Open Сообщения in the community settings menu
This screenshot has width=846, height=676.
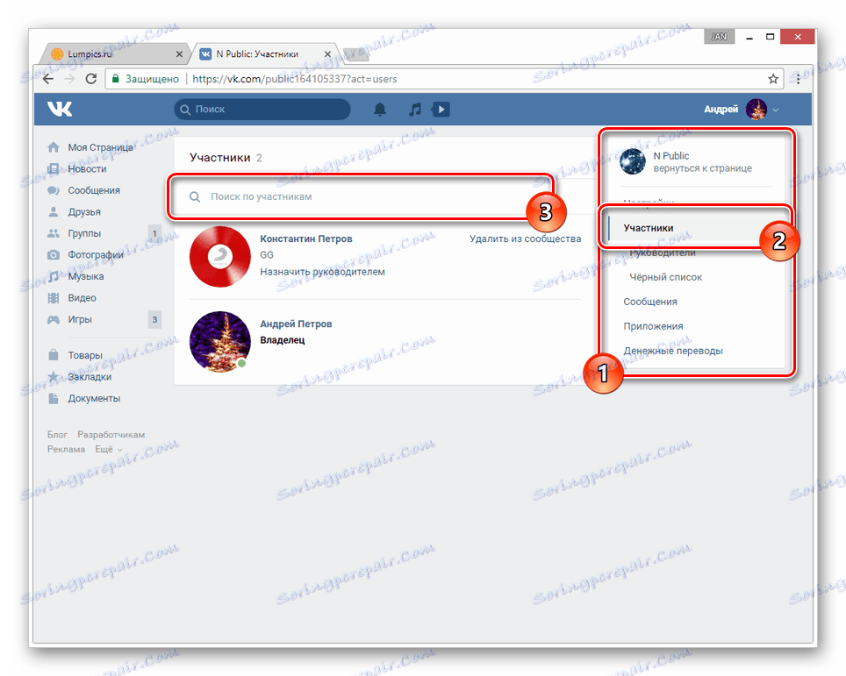[650, 302]
